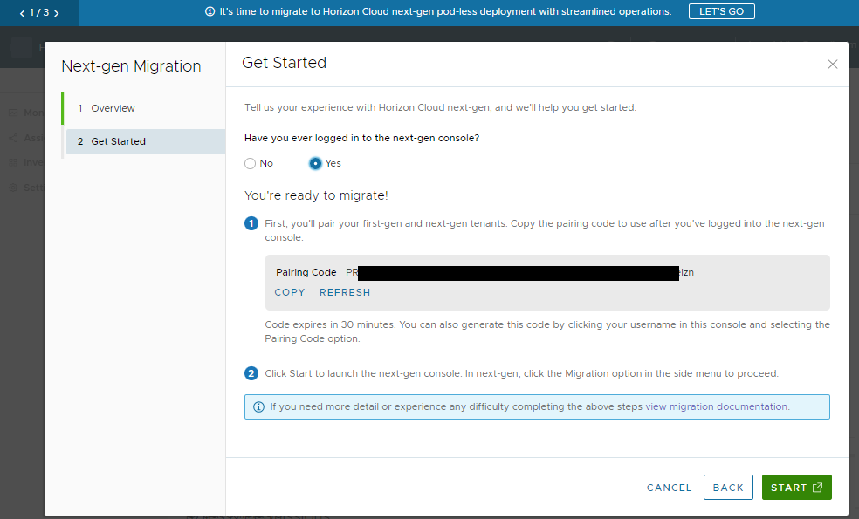Click the Pairing Code label text
The width and height of the screenshot is (859, 519).
pos(306,272)
